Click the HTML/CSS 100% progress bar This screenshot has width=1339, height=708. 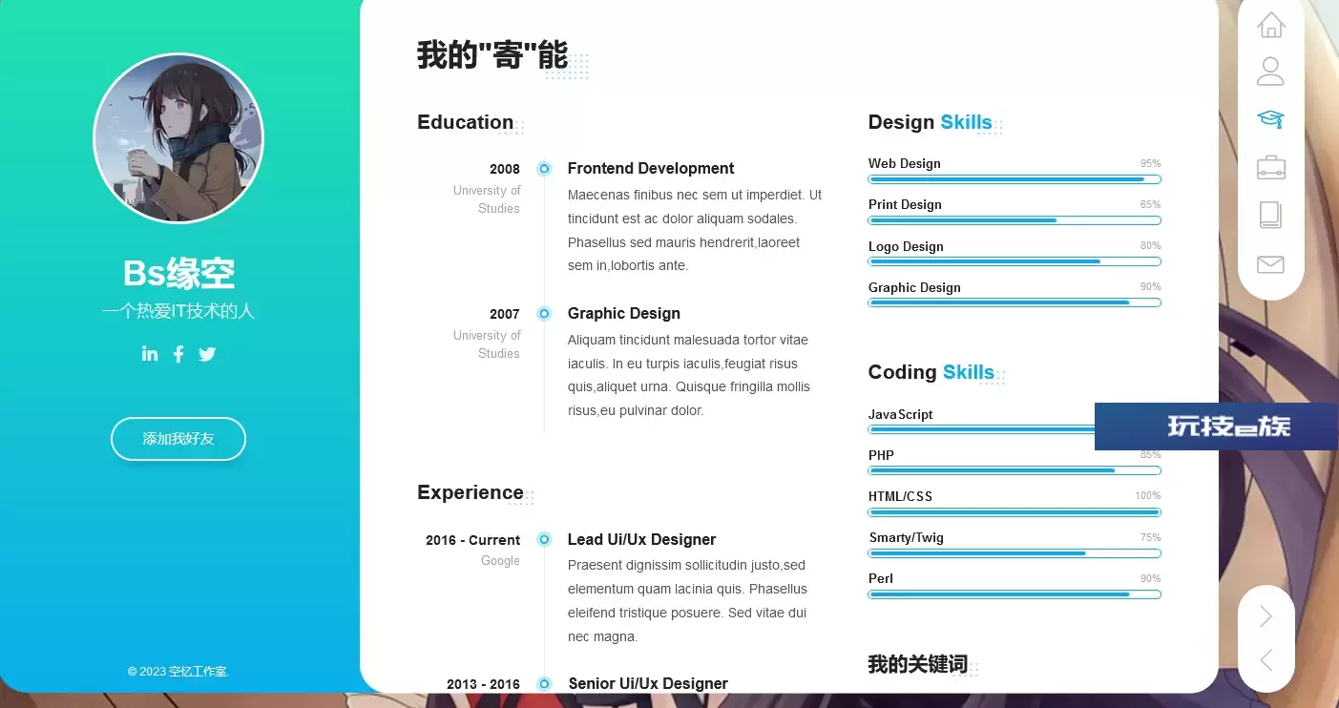click(x=1015, y=512)
